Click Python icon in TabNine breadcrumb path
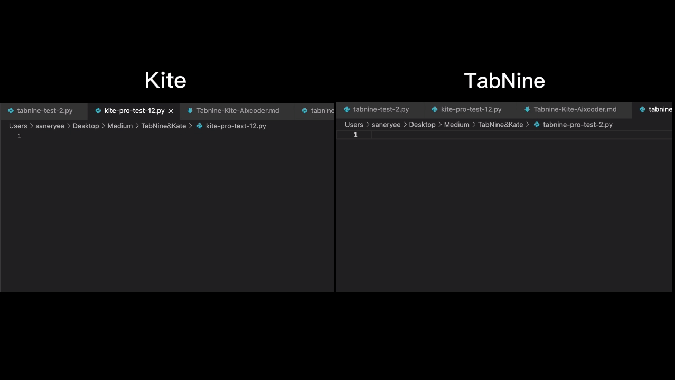Viewport: 675px width, 380px height. (x=537, y=125)
